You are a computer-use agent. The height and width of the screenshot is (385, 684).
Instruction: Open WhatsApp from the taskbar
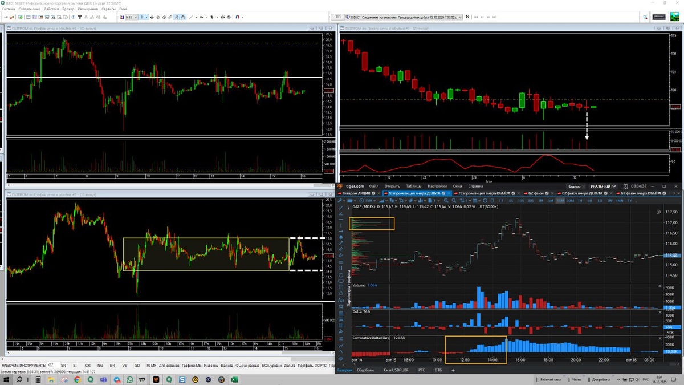pos(130,379)
